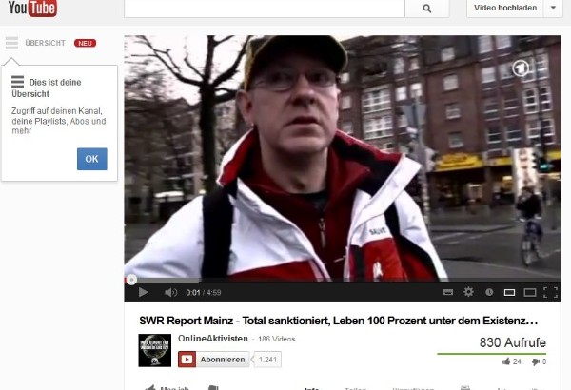
Task: Click the video progress bar
Action: tap(343, 281)
